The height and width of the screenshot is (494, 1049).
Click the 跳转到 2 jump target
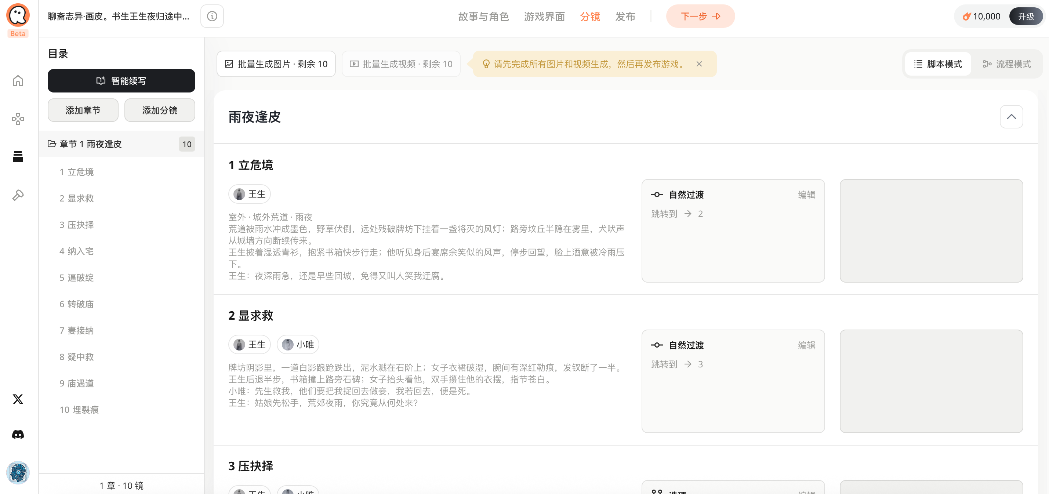[677, 214]
